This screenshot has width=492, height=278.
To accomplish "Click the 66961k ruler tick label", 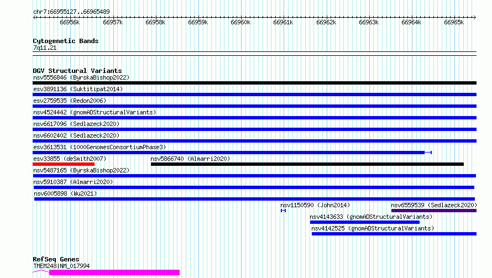I will coord(283,22).
